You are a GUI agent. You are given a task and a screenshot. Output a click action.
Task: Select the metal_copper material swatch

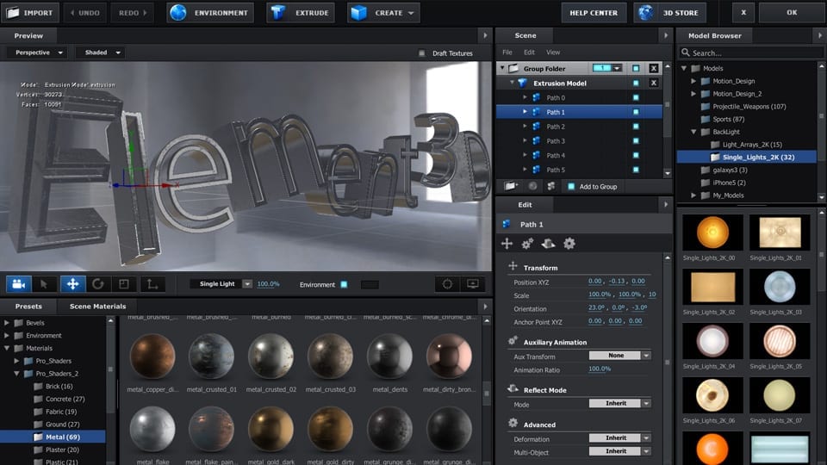click(152, 356)
